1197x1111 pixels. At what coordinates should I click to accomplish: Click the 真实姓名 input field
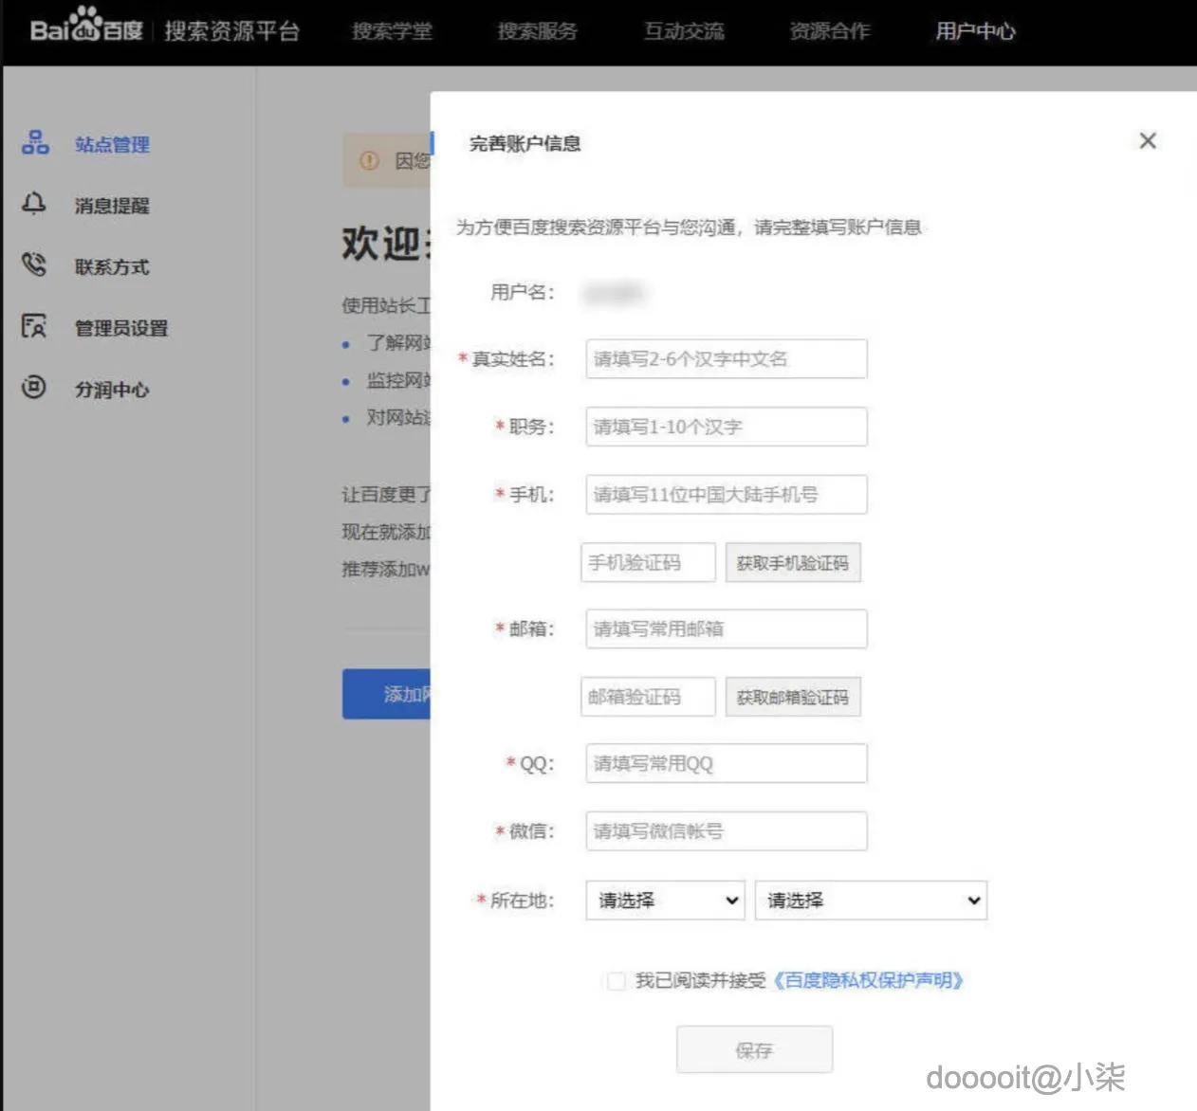pyautogui.click(x=726, y=358)
